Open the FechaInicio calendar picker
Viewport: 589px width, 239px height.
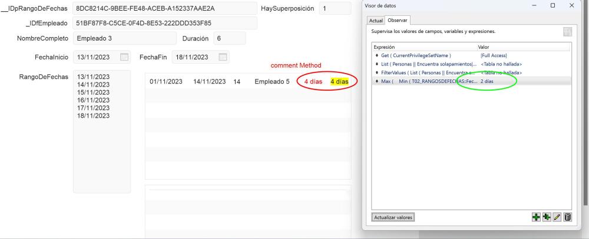tap(124, 57)
